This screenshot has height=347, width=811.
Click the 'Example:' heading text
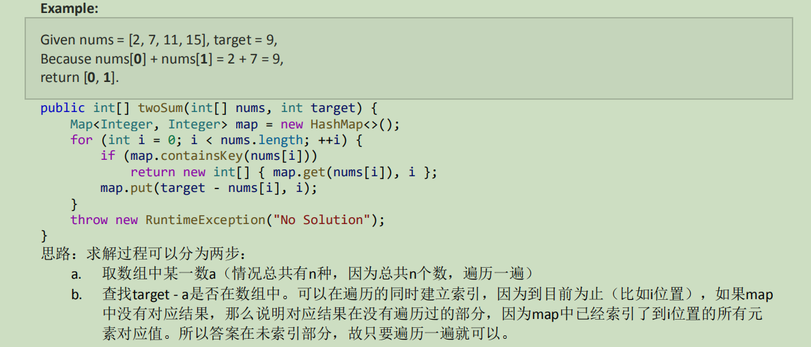[70, 8]
